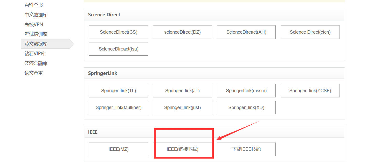Click Springer_link(faulkner) button
Screen dimensions: 380x164
click(x=119, y=108)
